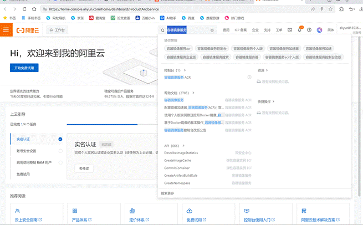
Task: Select suggestion 容器镜像服务加速器
Action: pyautogui.click(x=284, y=49)
